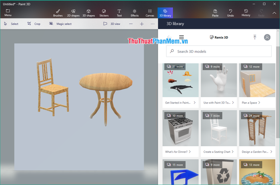Screen dimensions: 280x185
Task: Click the Search 3D models field
Action: click(x=219, y=52)
